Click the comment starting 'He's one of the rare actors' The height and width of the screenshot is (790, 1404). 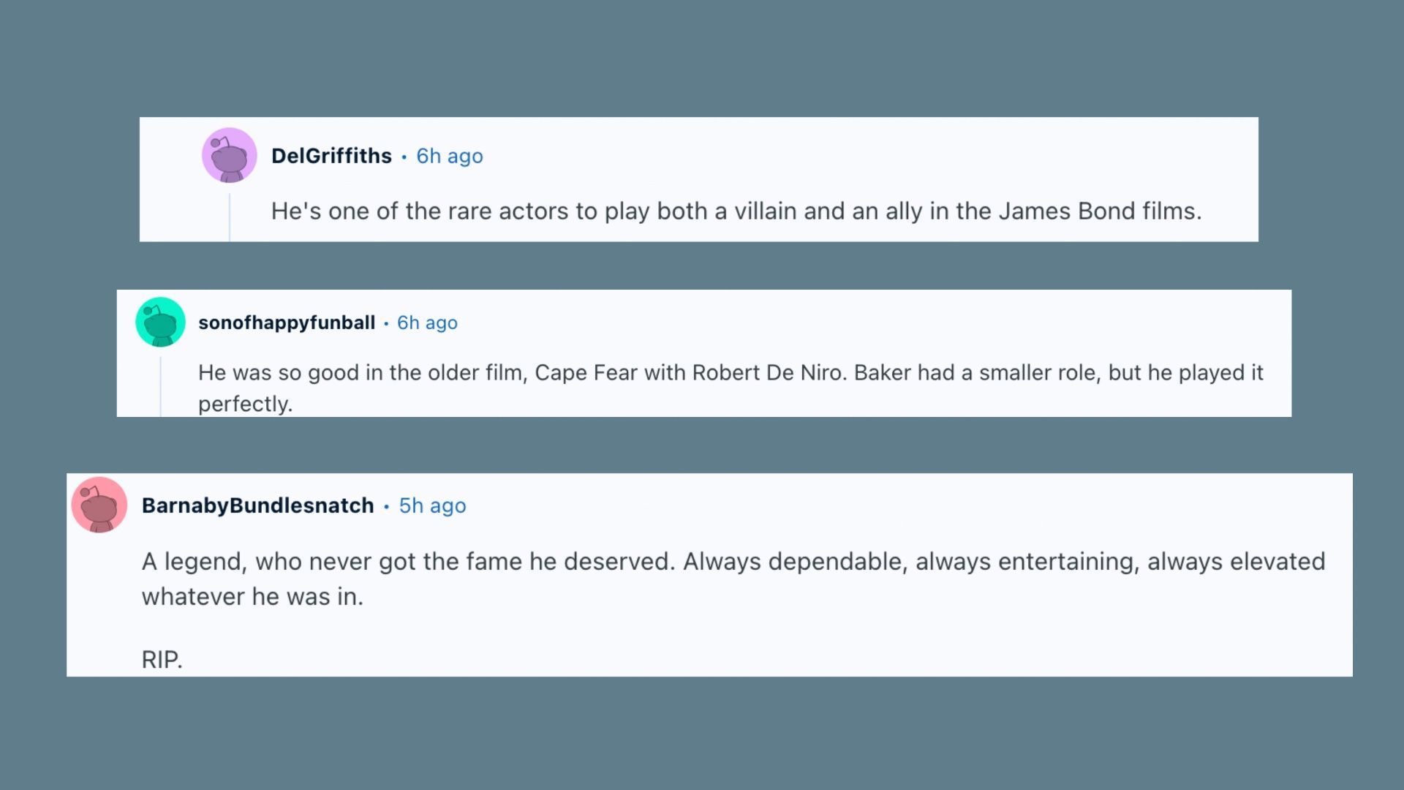pos(736,211)
